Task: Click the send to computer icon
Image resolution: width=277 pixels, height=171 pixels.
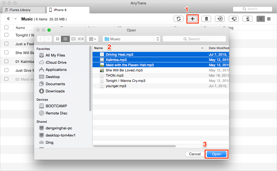Action: [x=234, y=19]
